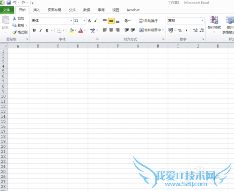234x191 pixels.
Task: Open format as table (套用表格格式)
Action: [x=229, y=24]
